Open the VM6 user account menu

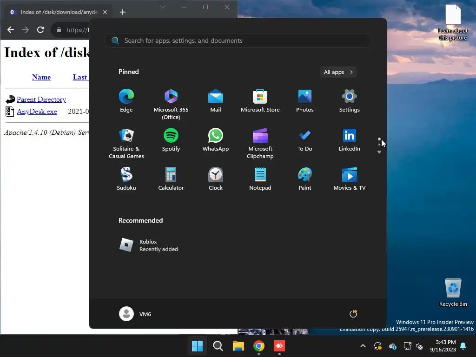(x=135, y=314)
